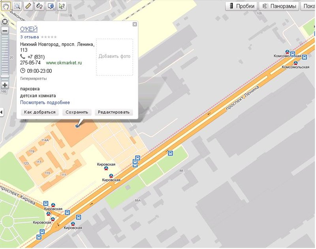Viewport: 316px width, 249px height.
Task: Zoom out with the minus button
Action: pos(5,30)
